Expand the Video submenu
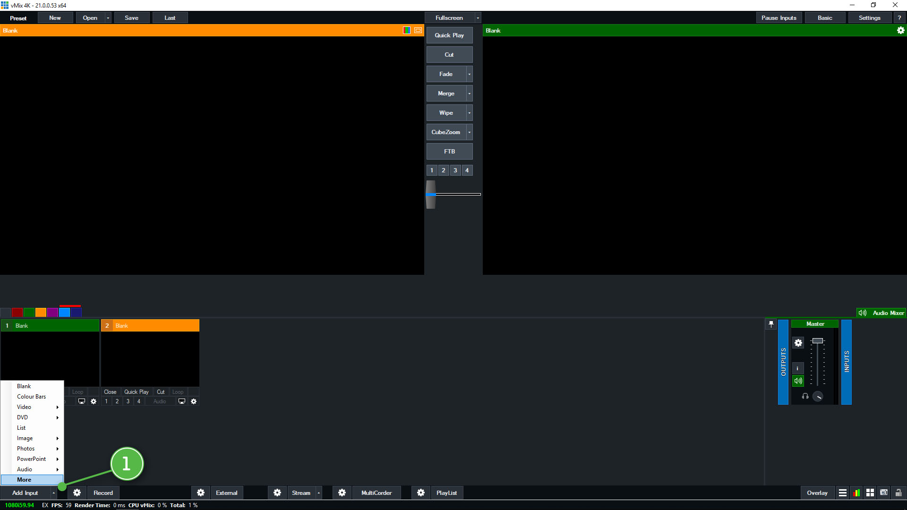Image resolution: width=907 pixels, height=510 pixels. 32,407
